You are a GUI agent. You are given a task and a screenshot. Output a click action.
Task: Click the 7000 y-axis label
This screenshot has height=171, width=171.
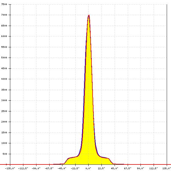(4, 15)
